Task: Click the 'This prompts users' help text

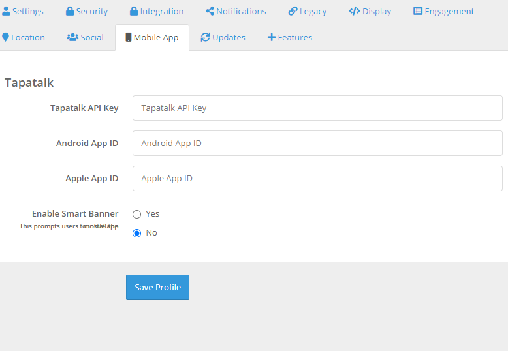Action: tap(69, 226)
